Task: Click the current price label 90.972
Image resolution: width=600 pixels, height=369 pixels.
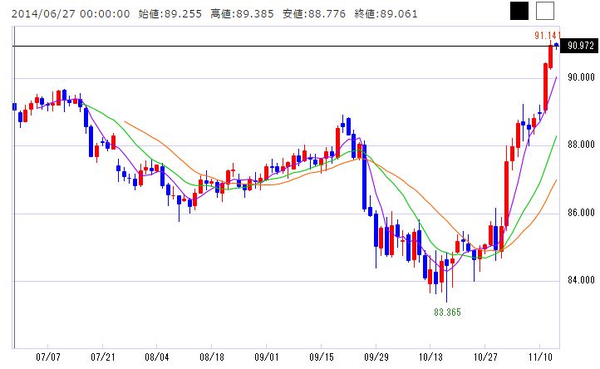Action: point(580,46)
